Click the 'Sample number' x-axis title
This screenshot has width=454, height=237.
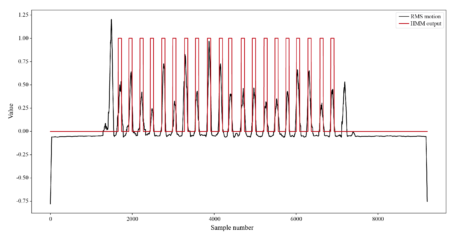[232, 228]
